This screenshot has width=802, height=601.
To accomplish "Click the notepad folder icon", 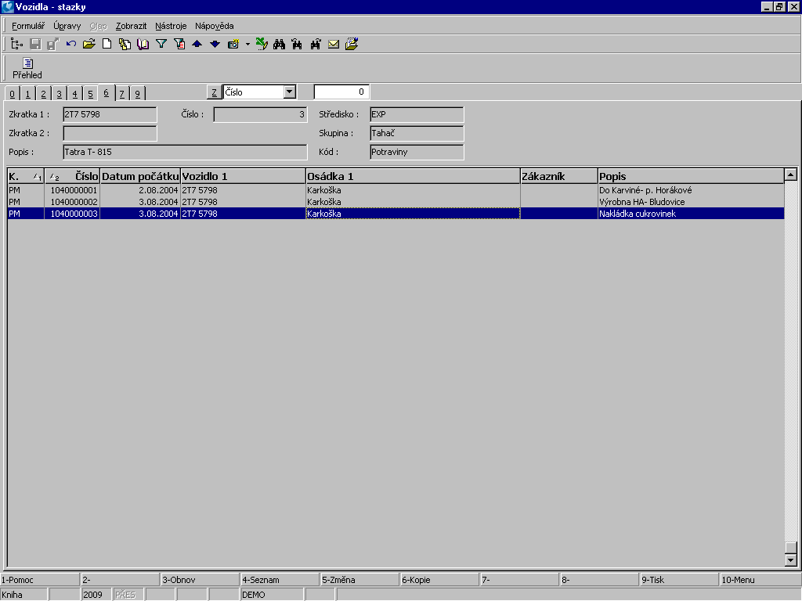I will click(x=352, y=45).
